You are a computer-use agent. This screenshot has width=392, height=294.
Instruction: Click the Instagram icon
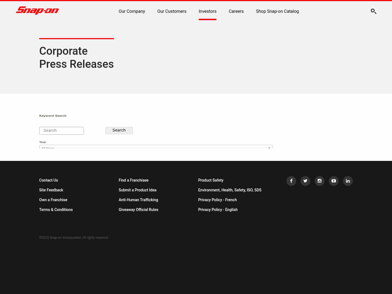pos(320,181)
